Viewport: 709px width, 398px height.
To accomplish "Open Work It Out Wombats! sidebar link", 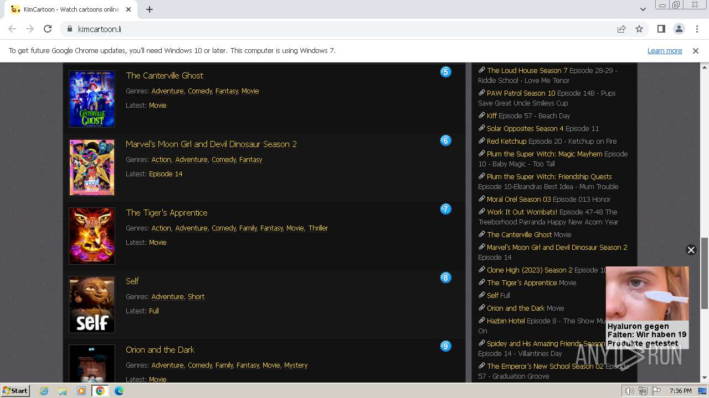I will [x=522, y=212].
